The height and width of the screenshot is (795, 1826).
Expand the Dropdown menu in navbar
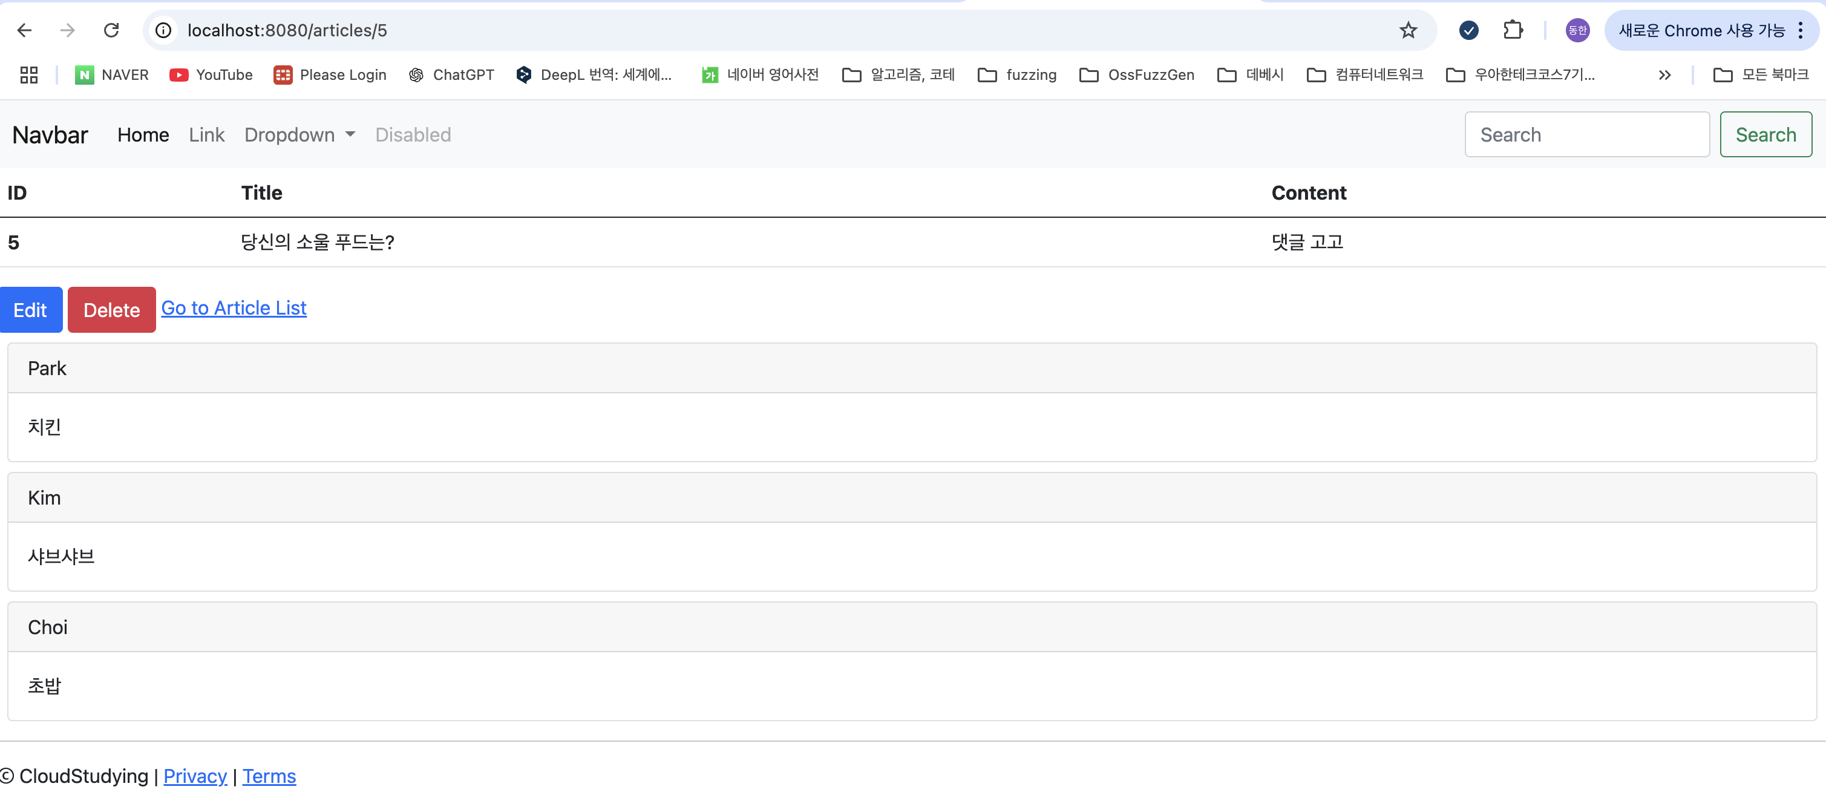pyautogui.click(x=300, y=135)
